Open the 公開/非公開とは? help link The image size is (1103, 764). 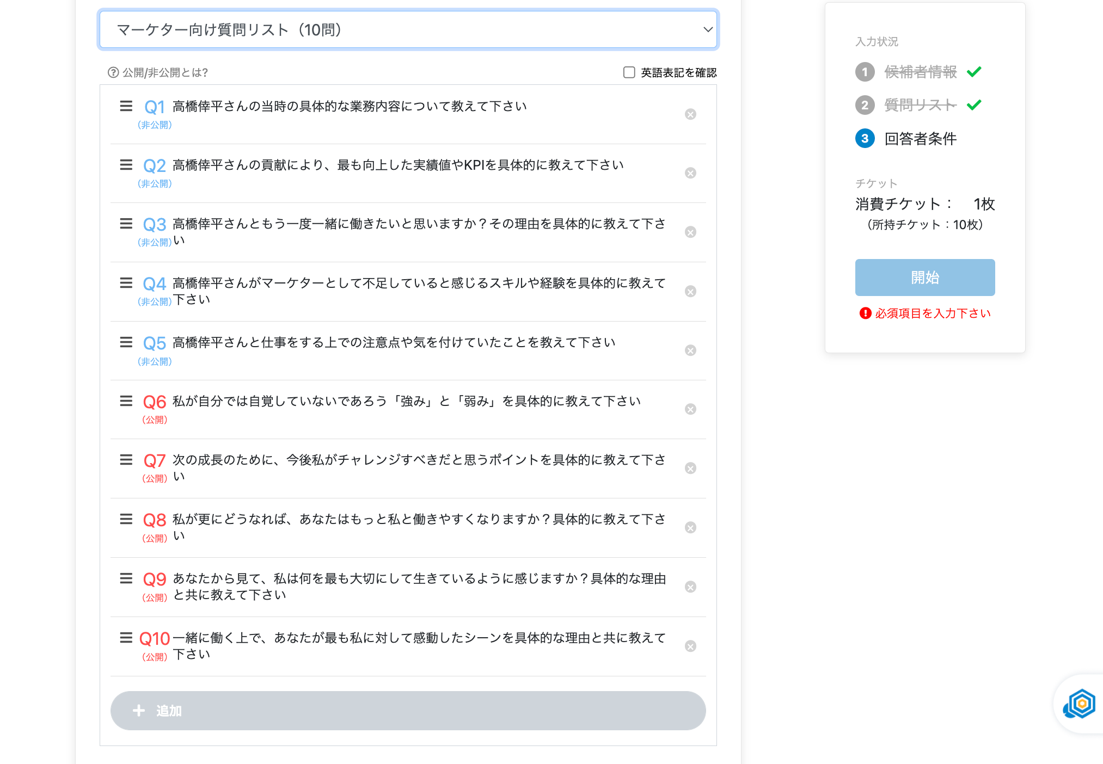pos(165,72)
